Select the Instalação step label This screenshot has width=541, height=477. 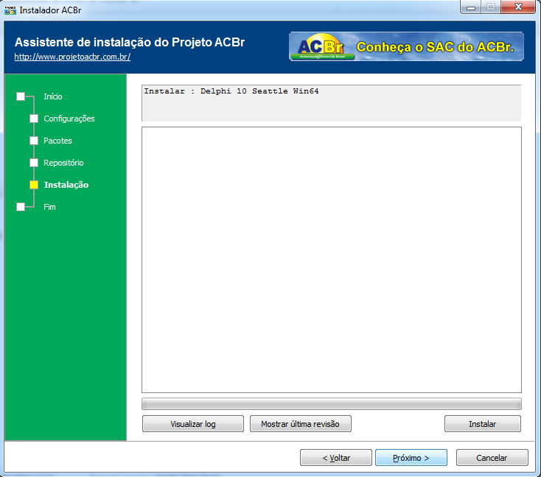(66, 185)
